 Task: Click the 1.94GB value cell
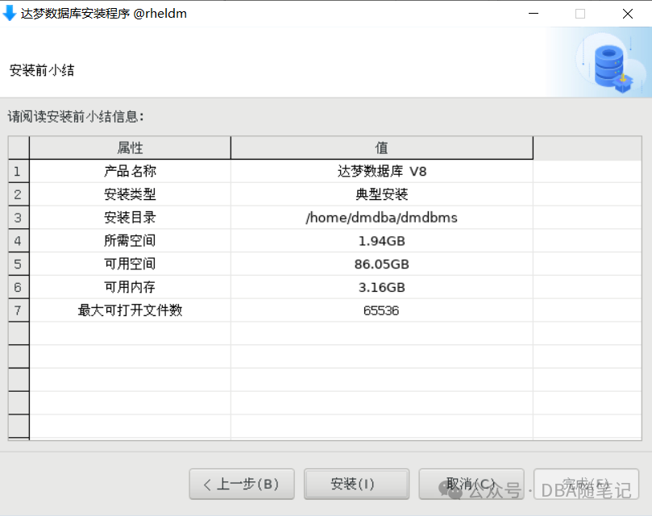click(381, 241)
